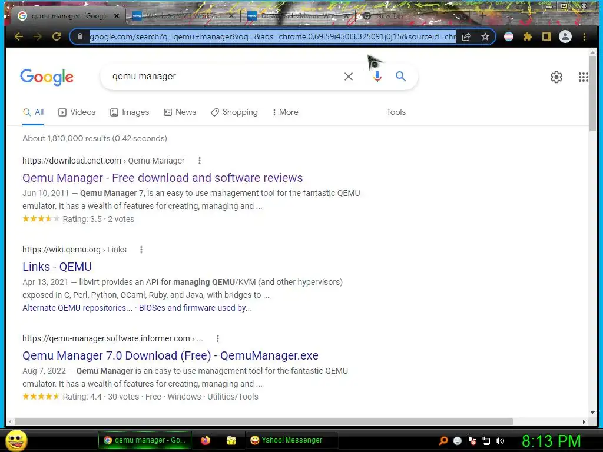
Task: Select qemu manager Chrome taskbar button
Action: pos(144,440)
